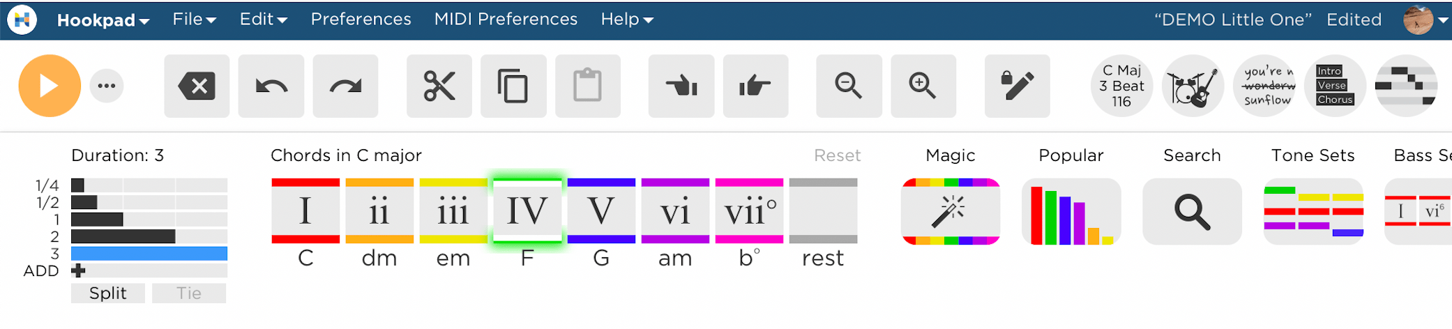
Task: Click the delete backspace icon
Action: point(197,86)
